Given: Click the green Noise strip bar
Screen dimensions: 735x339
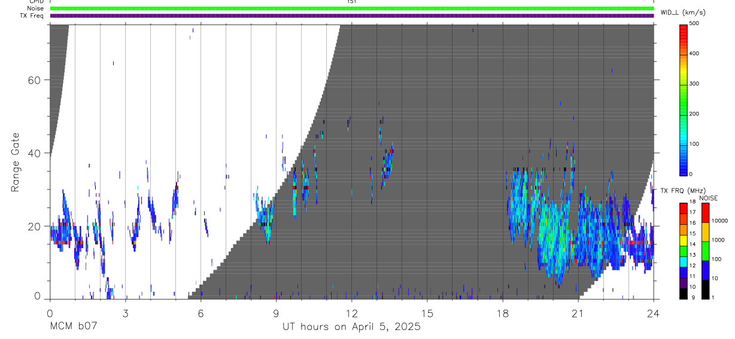Looking at the screenshot, I should (352, 9).
